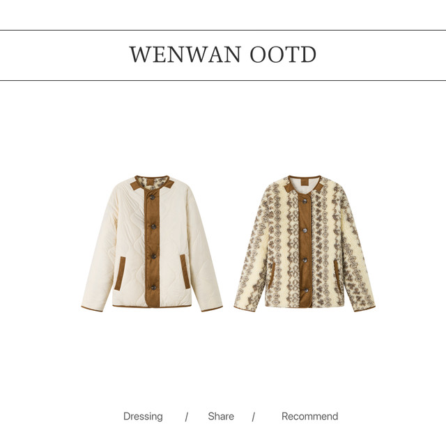Click the bottom button on the quilted jacket

tap(153, 288)
